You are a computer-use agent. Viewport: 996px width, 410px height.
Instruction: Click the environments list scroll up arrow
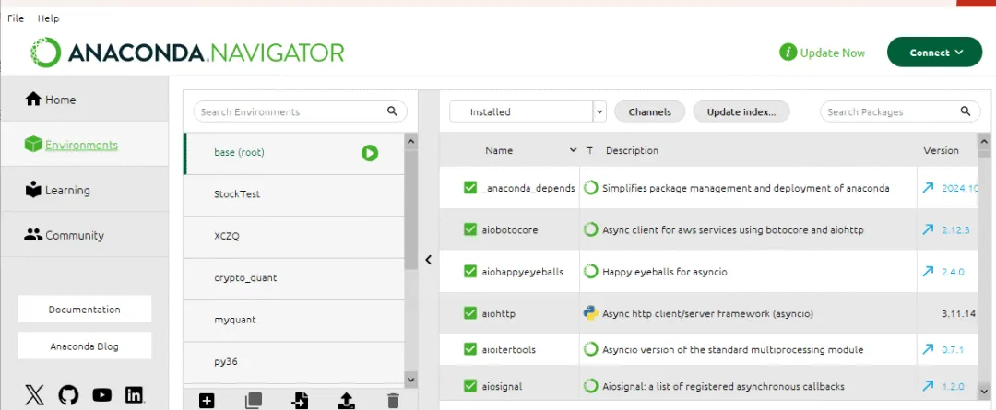410,141
